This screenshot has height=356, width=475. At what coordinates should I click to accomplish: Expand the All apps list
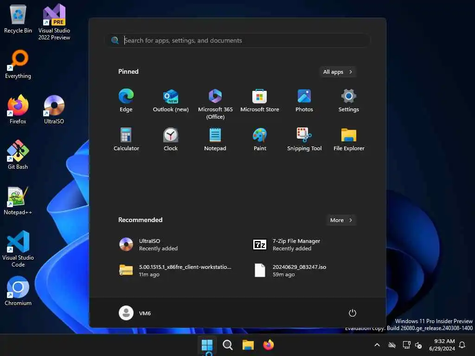coord(338,72)
